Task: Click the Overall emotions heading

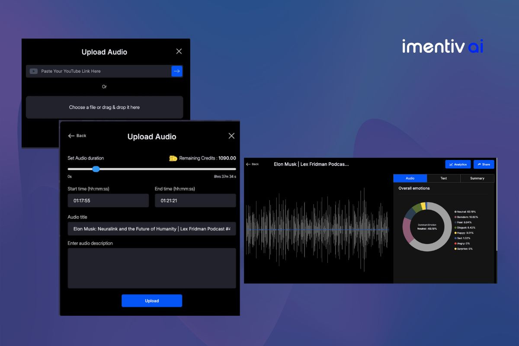Action: point(414,189)
